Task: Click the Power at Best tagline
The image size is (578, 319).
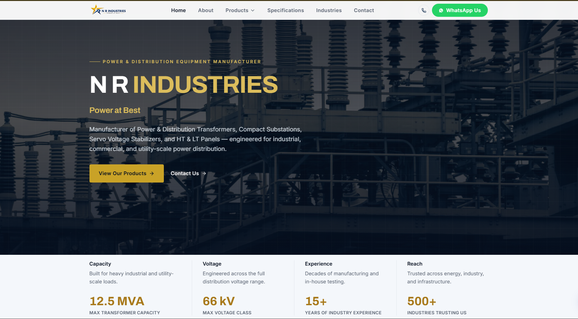Action: pos(115,110)
